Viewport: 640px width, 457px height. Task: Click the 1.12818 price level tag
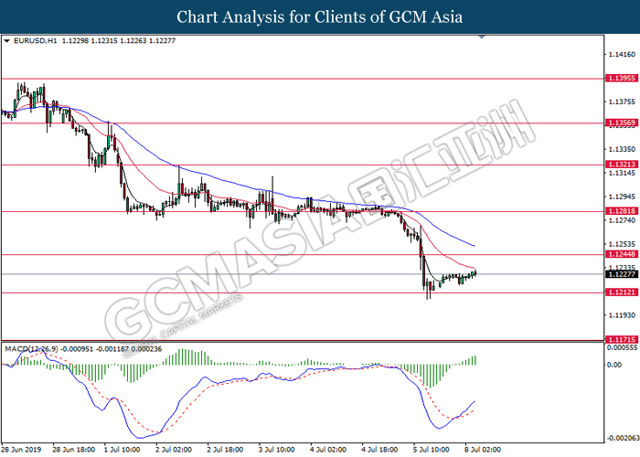coord(619,211)
